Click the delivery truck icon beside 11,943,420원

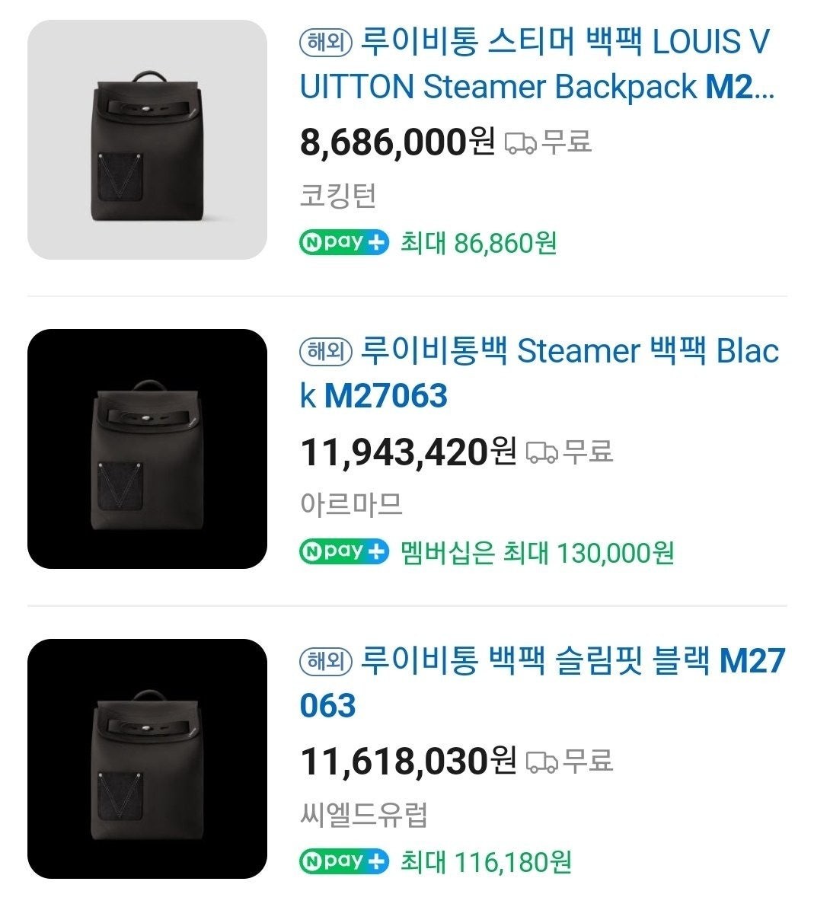click(542, 452)
